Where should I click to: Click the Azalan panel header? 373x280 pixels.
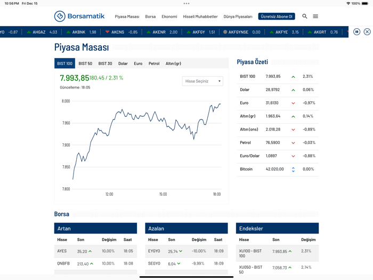coord(186,228)
